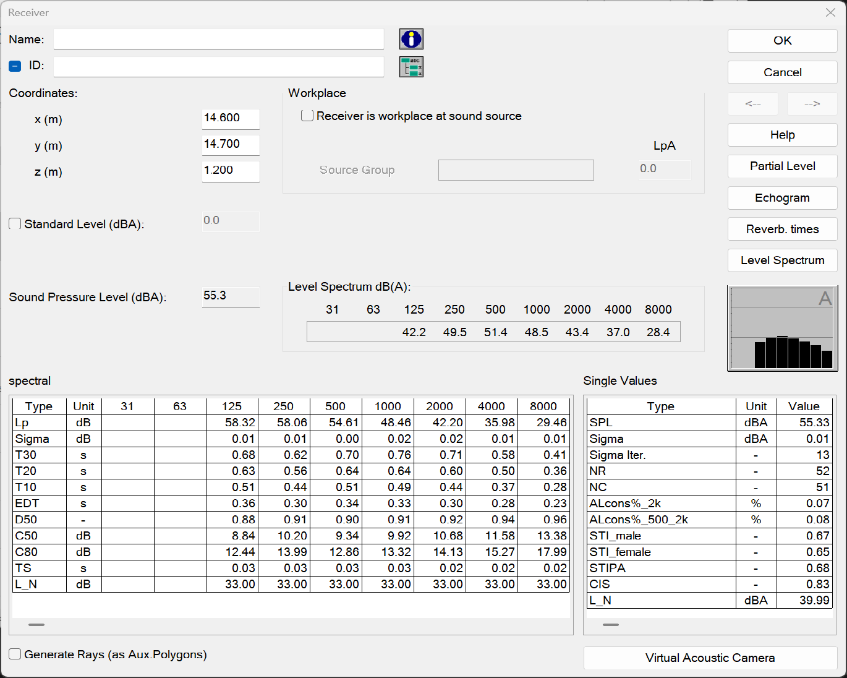
Task: Confirm with the OK button
Action: pos(782,41)
